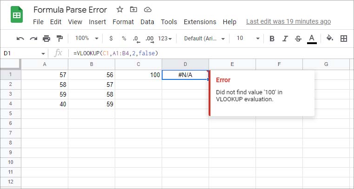Click the fx function icon
This screenshot has width=354, height=189.
[x=58, y=53]
